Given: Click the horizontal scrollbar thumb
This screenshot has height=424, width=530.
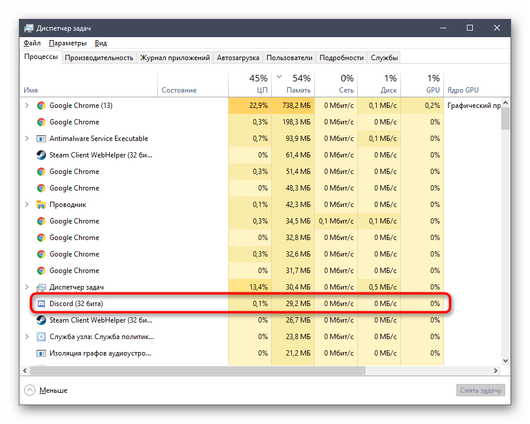Looking at the screenshot, I should point(195,370).
